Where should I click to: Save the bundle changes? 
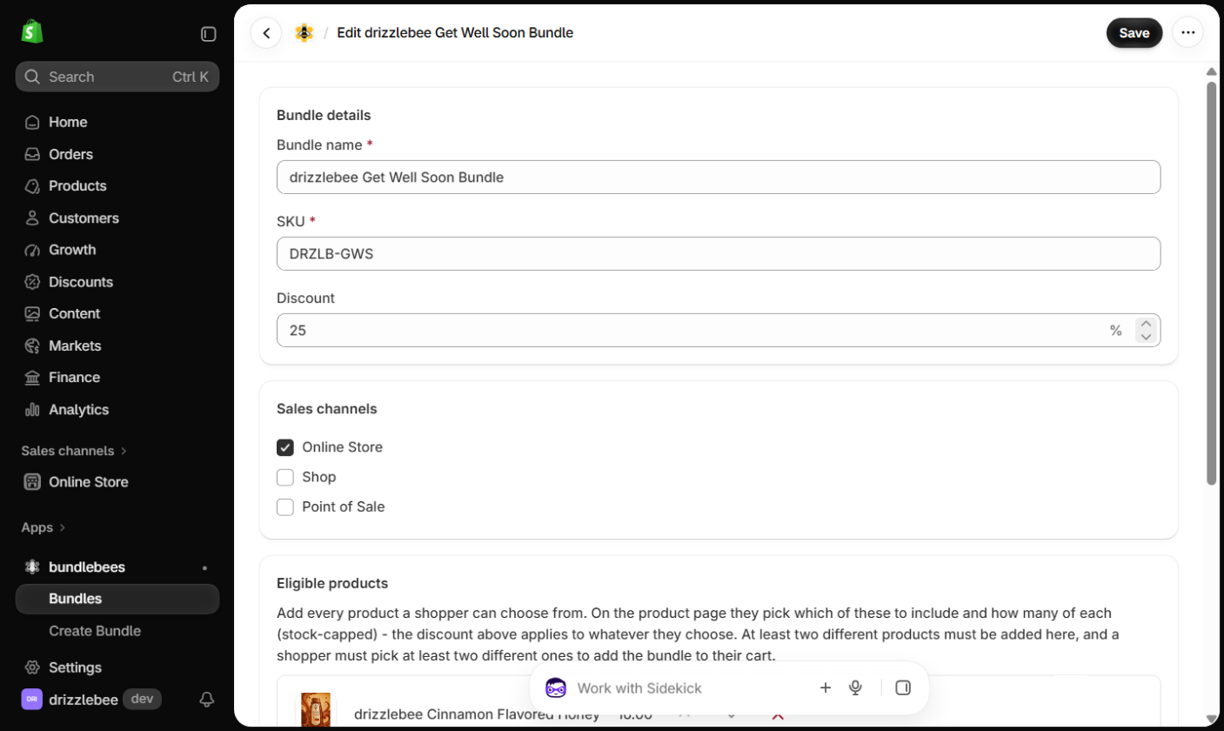1134,33
